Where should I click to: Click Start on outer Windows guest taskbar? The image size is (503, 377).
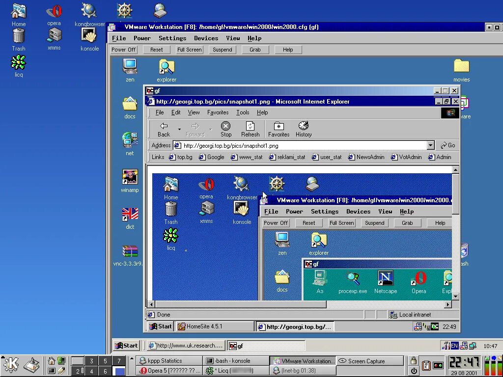[x=126, y=346]
